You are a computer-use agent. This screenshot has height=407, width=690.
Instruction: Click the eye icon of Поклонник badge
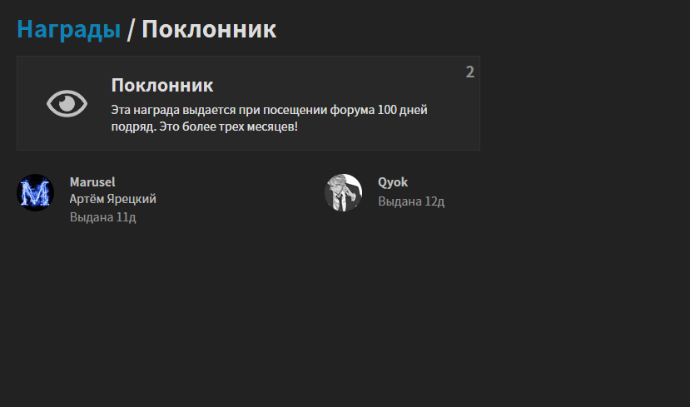tap(67, 104)
